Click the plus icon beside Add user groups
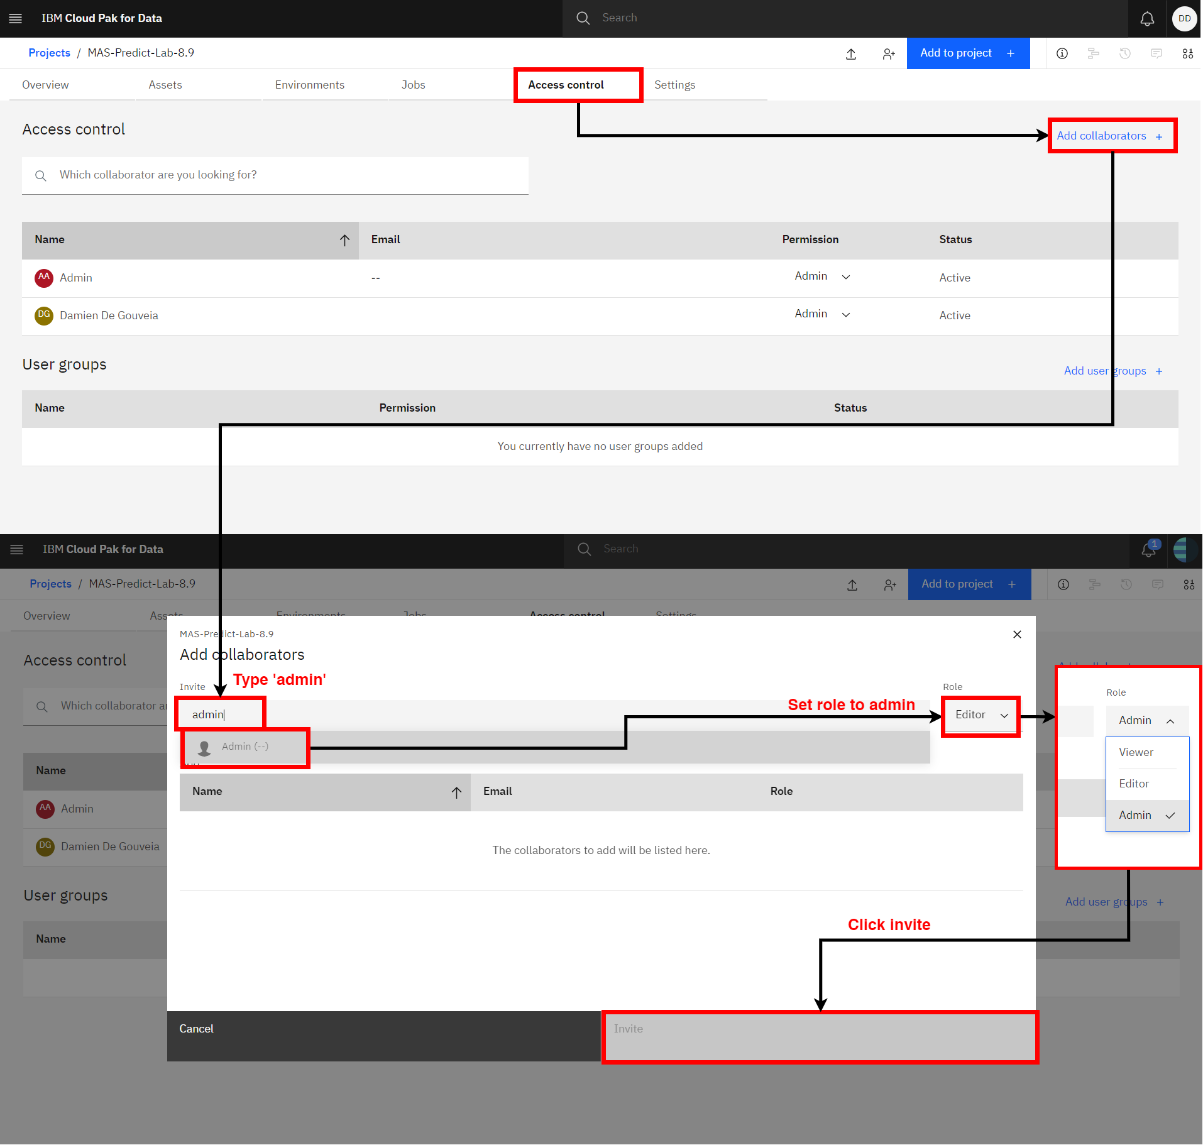The image size is (1203, 1145). pyautogui.click(x=1159, y=371)
